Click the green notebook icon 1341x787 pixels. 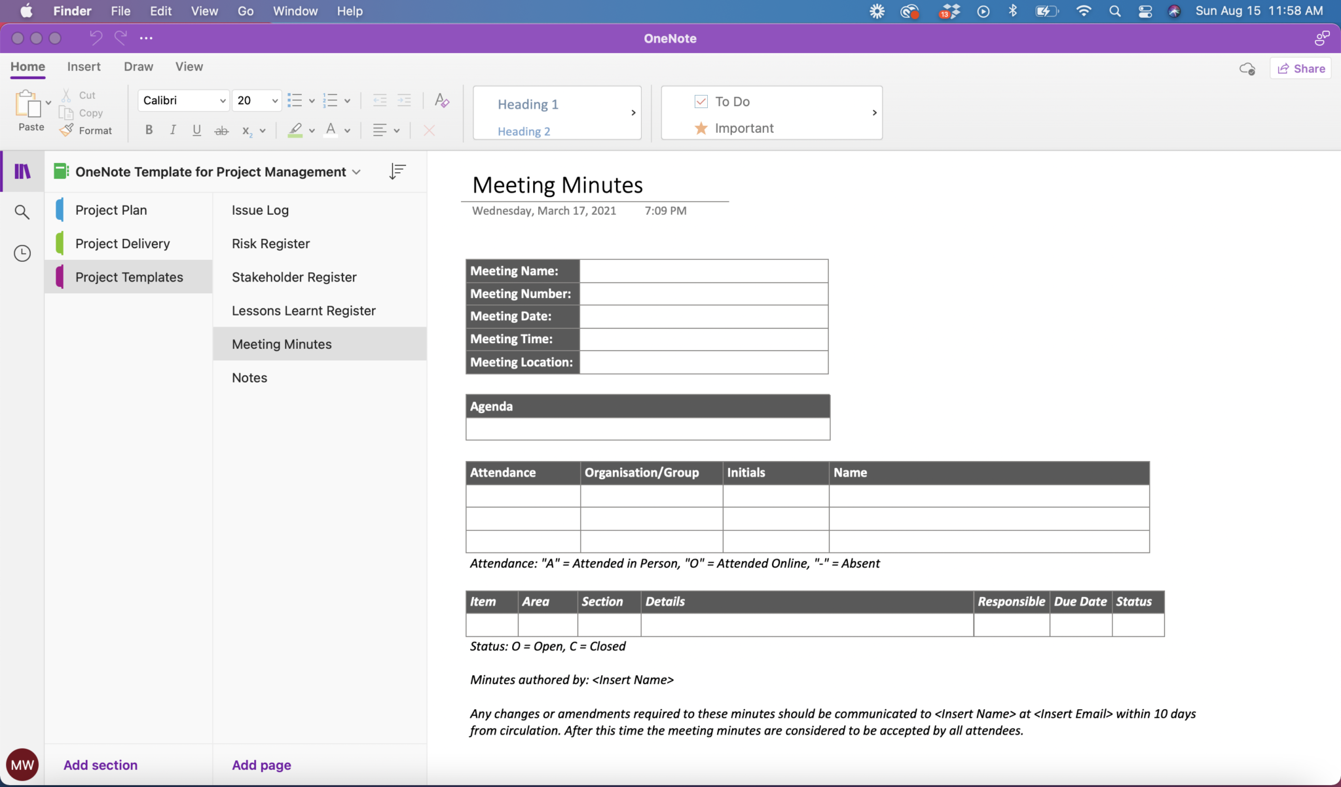tap(61, 172)
